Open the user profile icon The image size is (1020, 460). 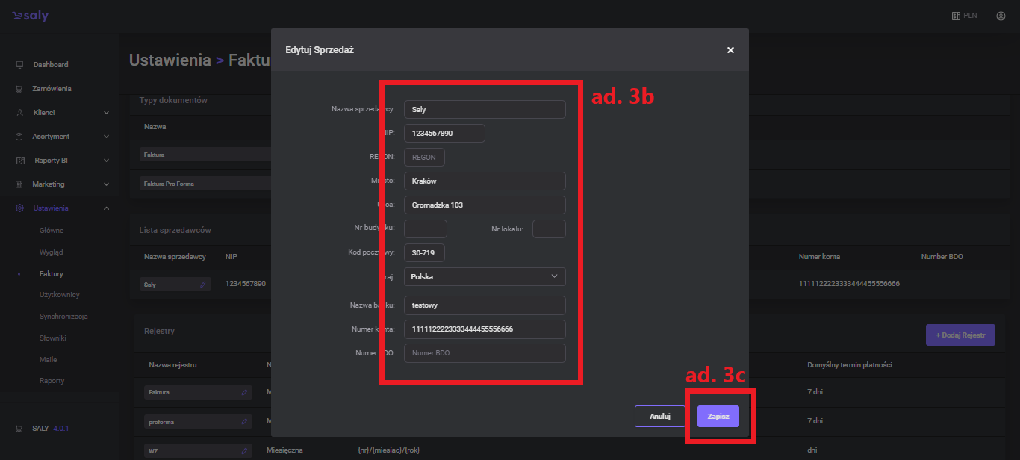pos(1001,16)
